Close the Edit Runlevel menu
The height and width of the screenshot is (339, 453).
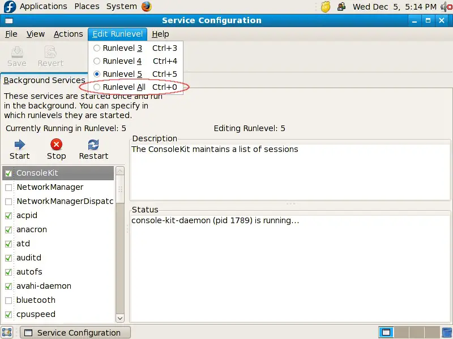pyautogui.click(x=118, y=34)
